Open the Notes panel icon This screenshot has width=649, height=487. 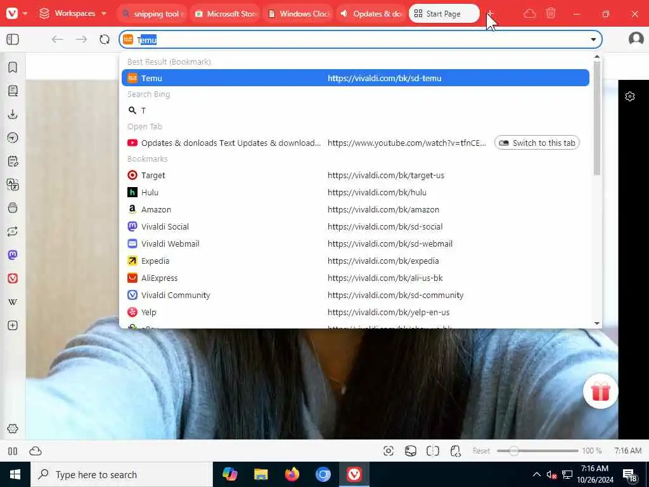coord(13,161)
